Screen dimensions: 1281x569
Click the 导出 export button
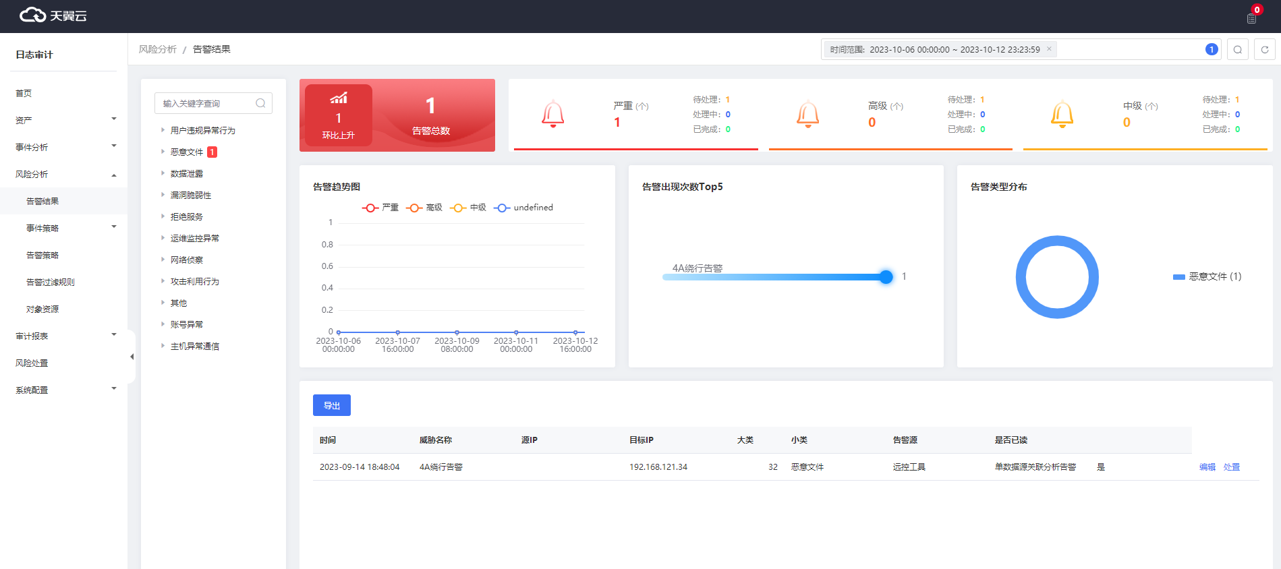coord(331,405)
